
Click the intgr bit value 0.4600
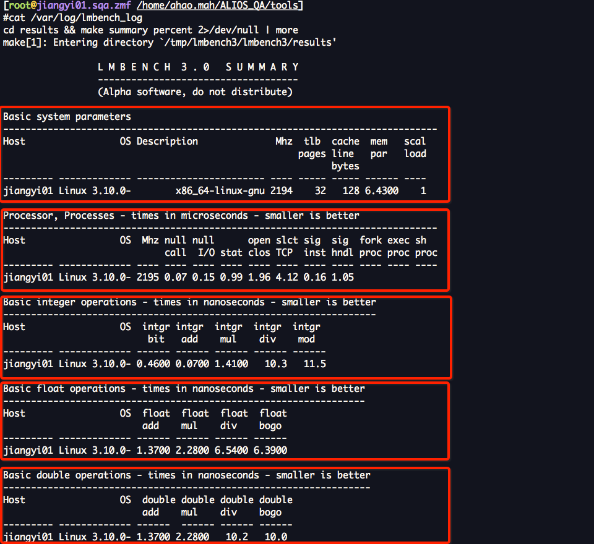tap(153, 364)
